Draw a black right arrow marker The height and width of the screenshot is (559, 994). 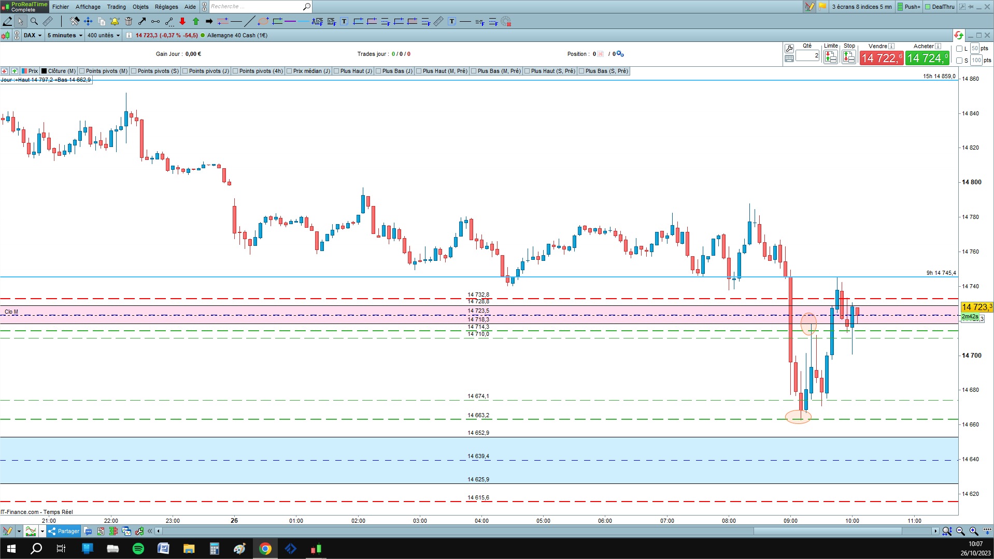pos(209,21)
